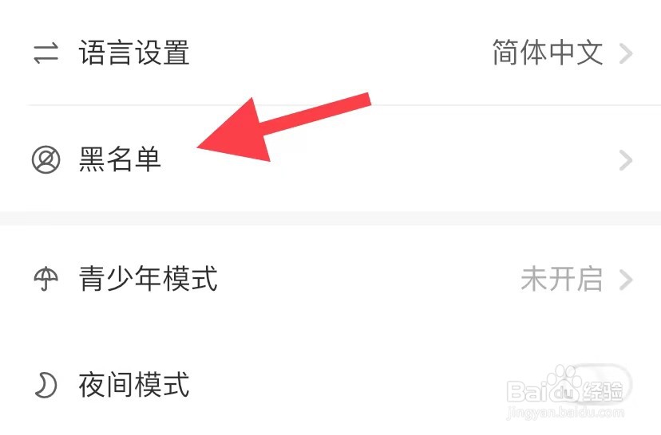Image resolution: width=661 pixels, height=435 pixels.
Task: Tap the language settings swap-arrows icon
Action: [46, 53]
